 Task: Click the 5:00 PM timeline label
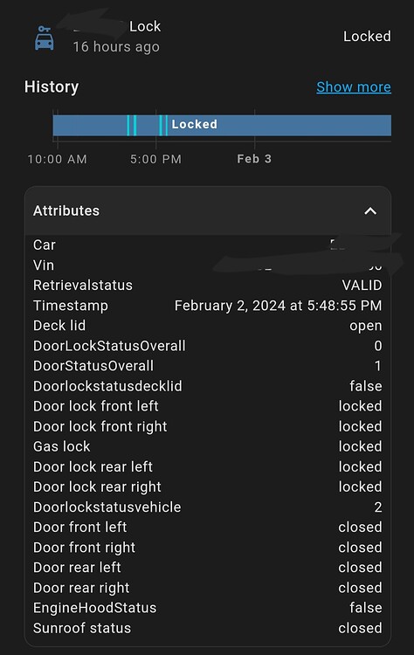(x=155, y=159)
